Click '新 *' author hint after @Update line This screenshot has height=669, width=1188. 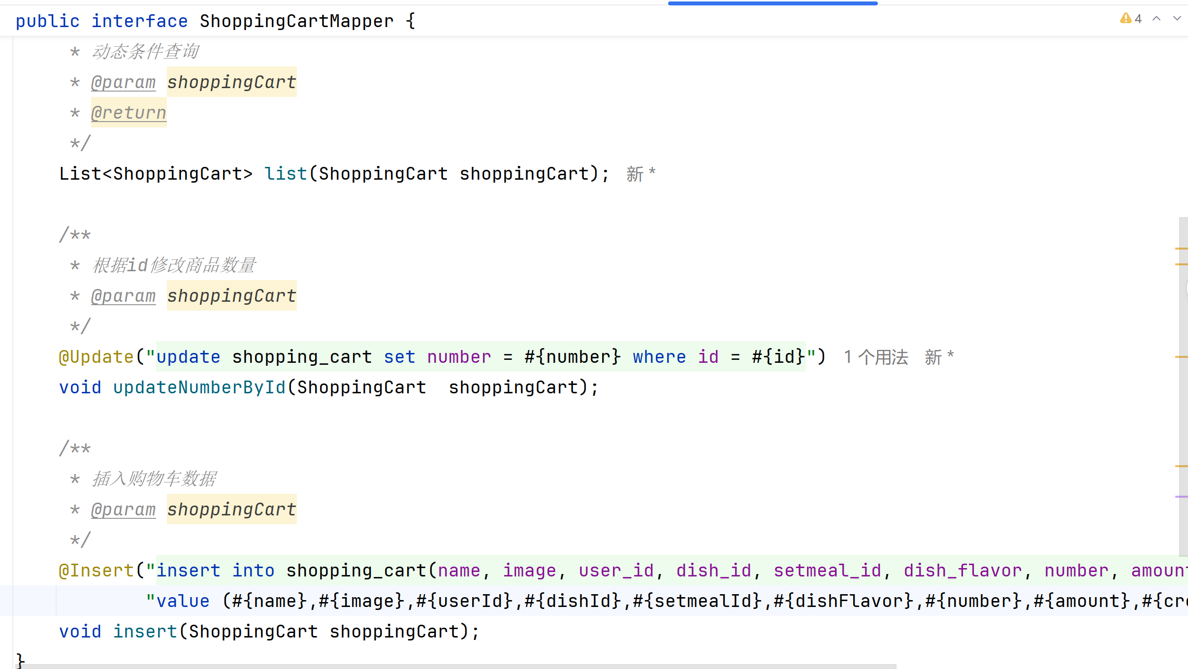coord(939,357)
